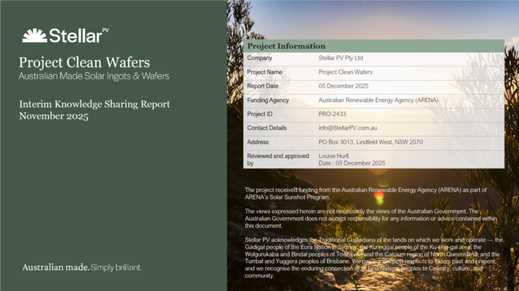Click the PRO-2433 project ID value

pyautogui.click(x=332, y=114)
